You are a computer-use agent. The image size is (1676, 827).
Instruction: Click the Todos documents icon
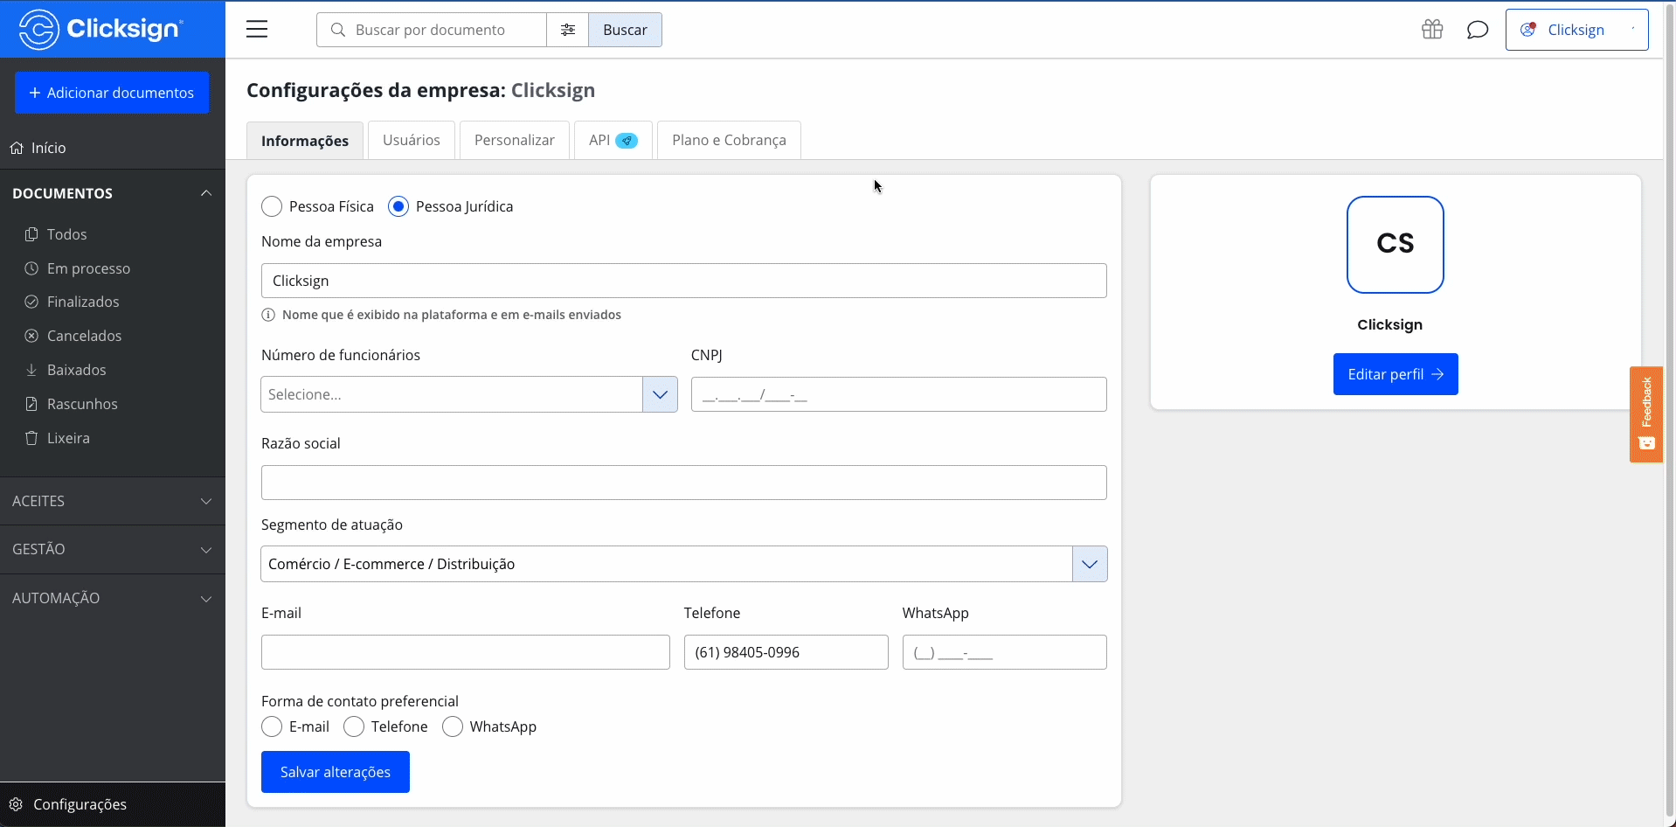pos(31,234)
